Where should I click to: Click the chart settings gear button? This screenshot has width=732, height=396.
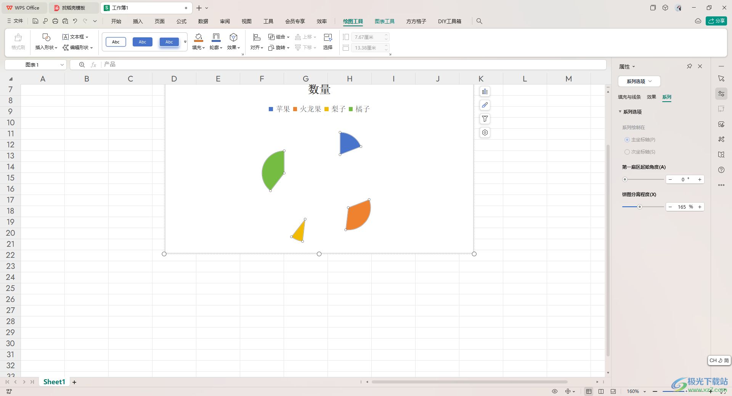pyautogui.click(x=485, y=133)
